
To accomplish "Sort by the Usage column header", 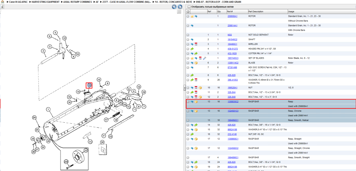I will [x=321, y=12].
